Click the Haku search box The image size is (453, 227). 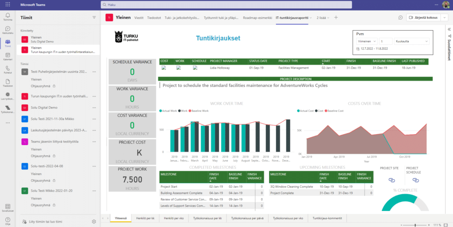point(226,5)
